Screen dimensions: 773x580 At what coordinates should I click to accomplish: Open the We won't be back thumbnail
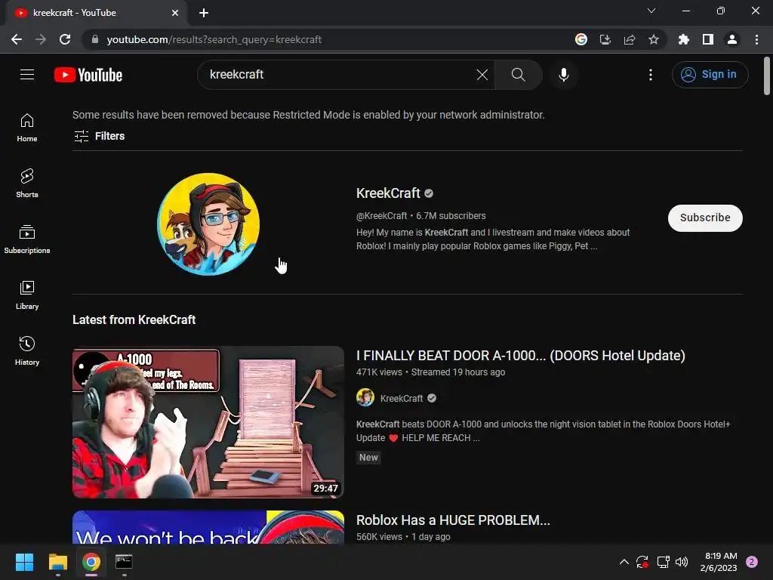208,527
